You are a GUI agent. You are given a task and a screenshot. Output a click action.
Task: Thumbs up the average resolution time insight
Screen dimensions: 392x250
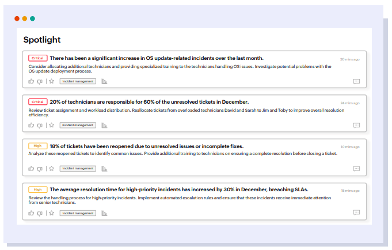[x=31, y=213]
